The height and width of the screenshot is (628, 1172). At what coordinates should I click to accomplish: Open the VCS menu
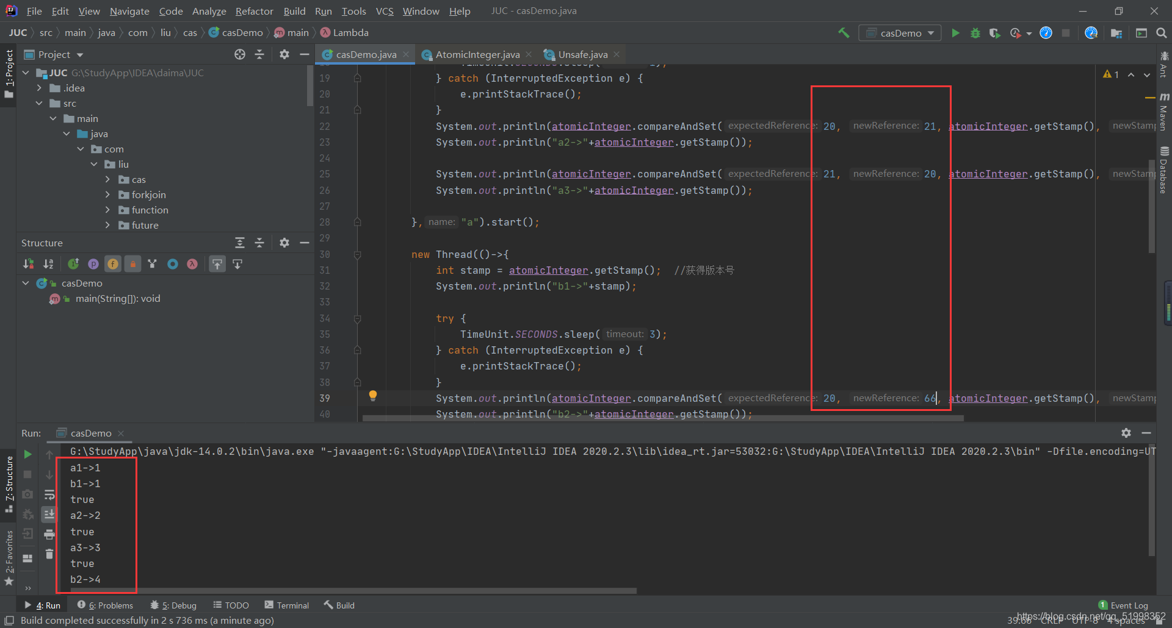385,11
